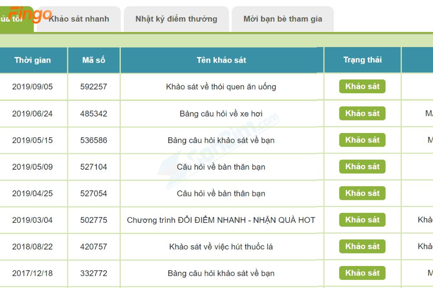Select Bảng câu hỏi khảo sát về bạn dated 2017/12/18

[x=221, y=273]
